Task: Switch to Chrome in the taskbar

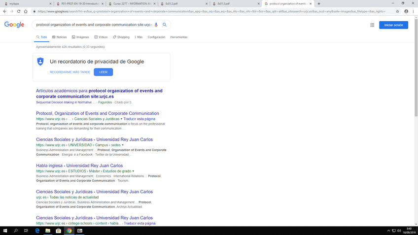Action: coord(69,231)
